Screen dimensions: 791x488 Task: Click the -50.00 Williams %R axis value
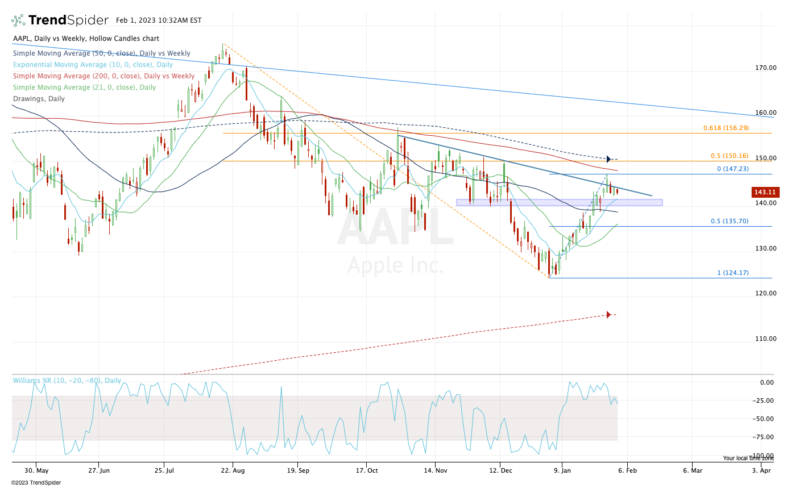point(763,419)
